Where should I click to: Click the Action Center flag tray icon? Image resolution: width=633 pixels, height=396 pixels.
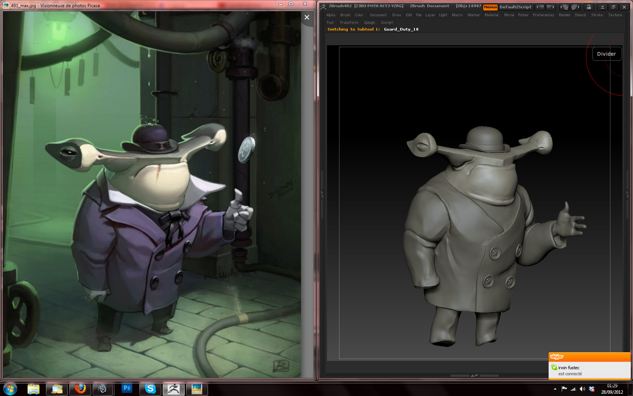(564, 389)
